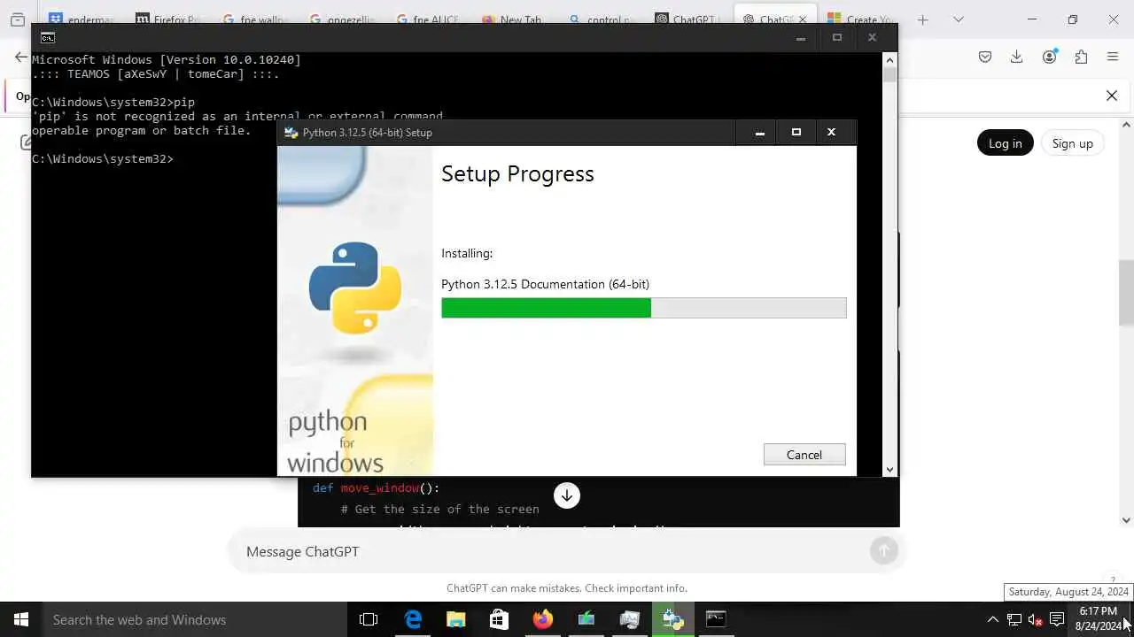Switch to Command Prompt via taskbar icon
The height and width of the screenshot is (637, 1134).
(716, 619)
